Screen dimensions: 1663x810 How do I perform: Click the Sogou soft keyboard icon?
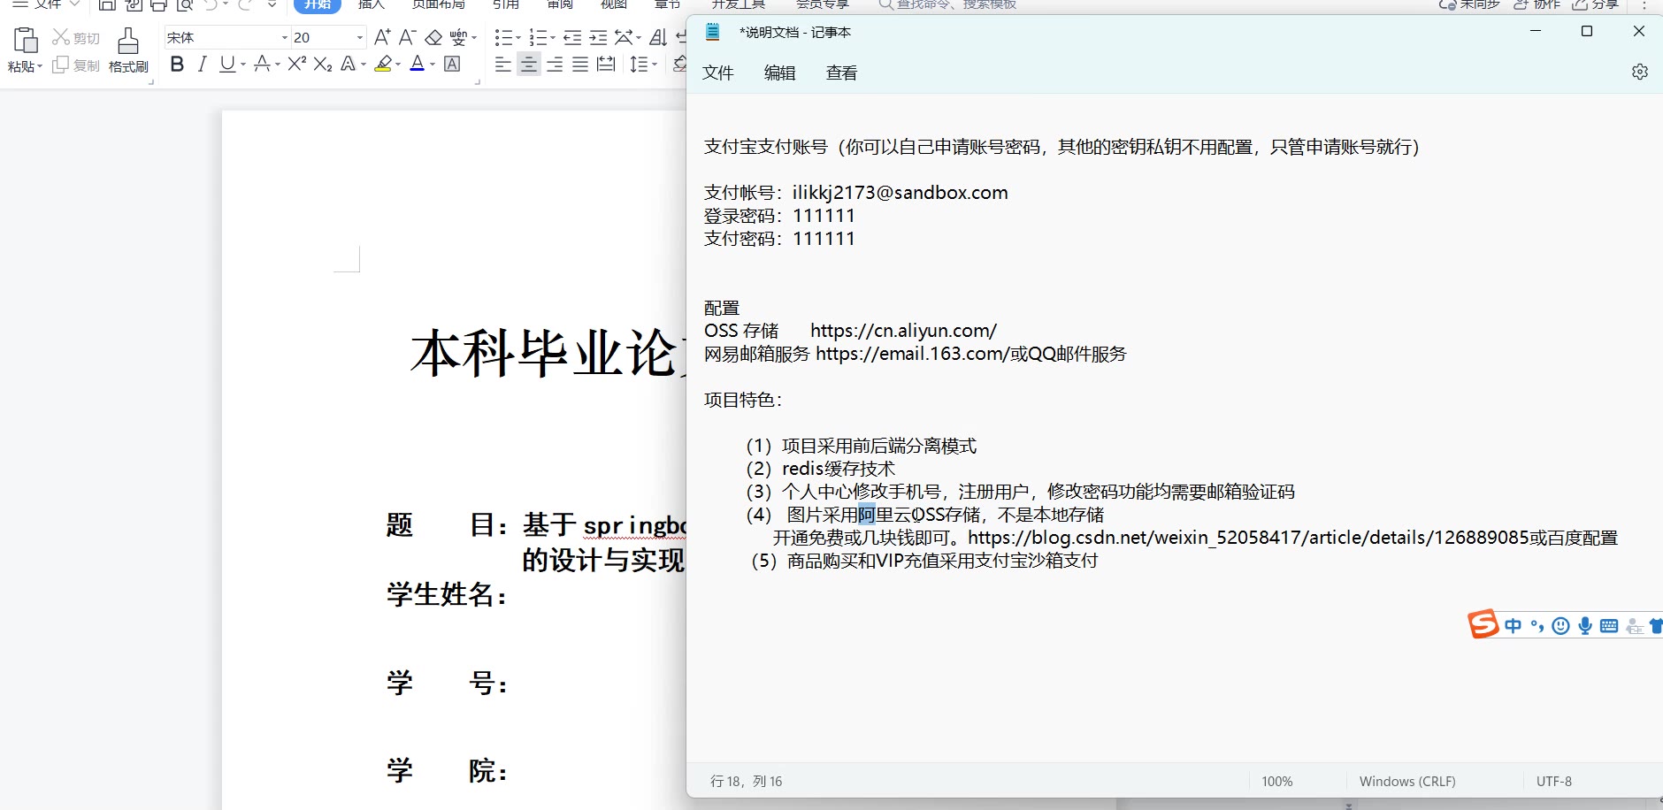1609,626
